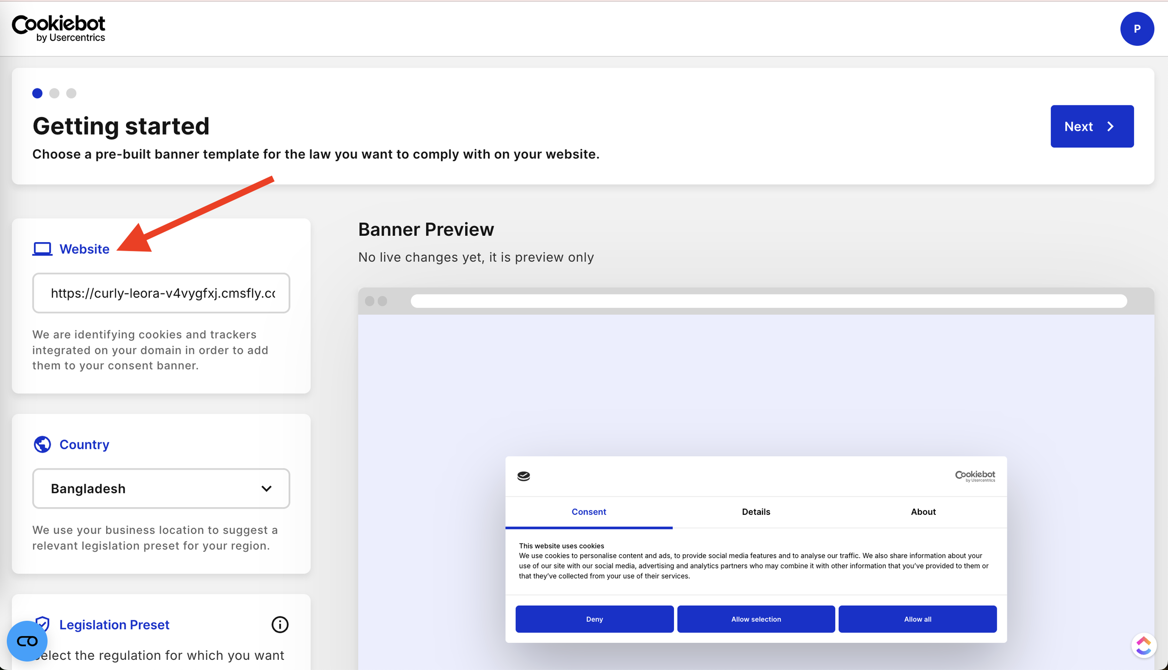
Task: Click the Allow all button
Action: pos(917,619)
